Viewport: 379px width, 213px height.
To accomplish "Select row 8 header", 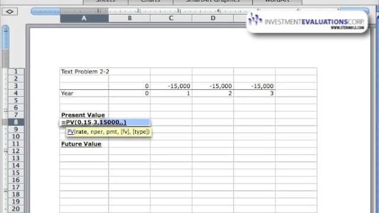I will [16, 122].
